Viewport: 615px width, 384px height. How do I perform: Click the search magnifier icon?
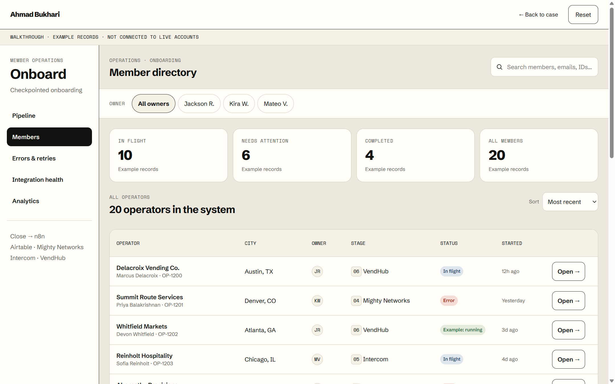499,67
